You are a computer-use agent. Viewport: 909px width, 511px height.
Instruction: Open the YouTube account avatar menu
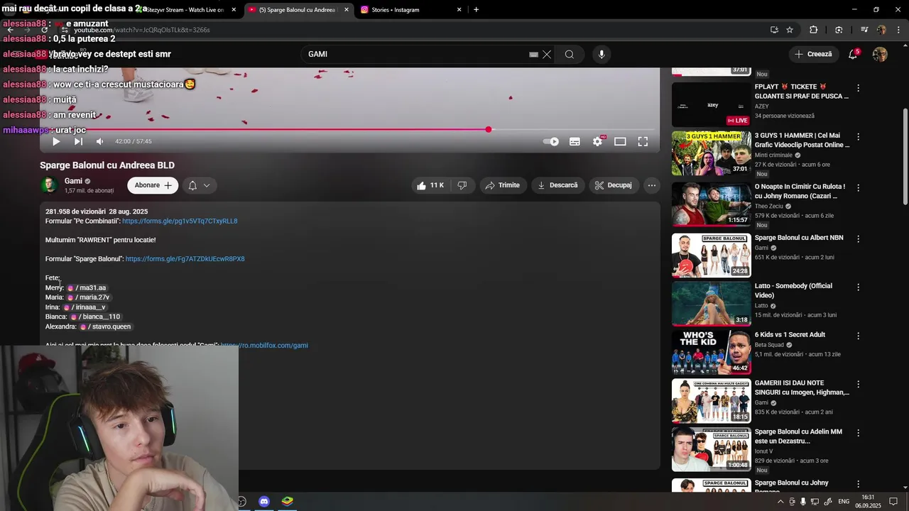880,55
